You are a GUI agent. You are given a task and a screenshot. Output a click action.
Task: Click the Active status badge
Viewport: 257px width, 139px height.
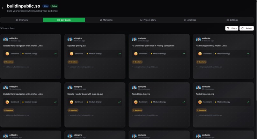click(x=54, y=6)
